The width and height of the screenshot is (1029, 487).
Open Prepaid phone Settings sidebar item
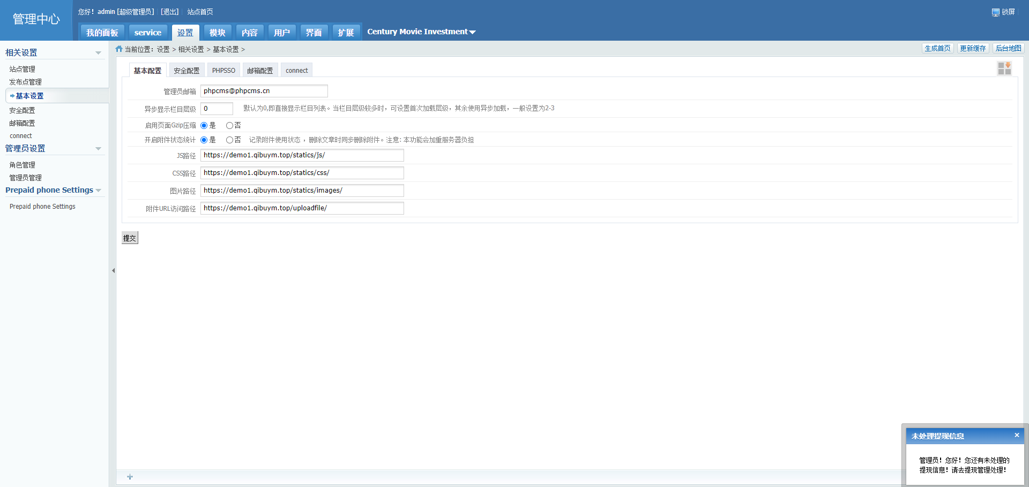coord(42,207)
